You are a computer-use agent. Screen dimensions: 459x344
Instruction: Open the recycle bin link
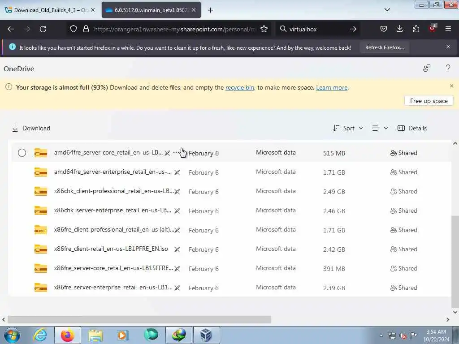pos(240,87)
